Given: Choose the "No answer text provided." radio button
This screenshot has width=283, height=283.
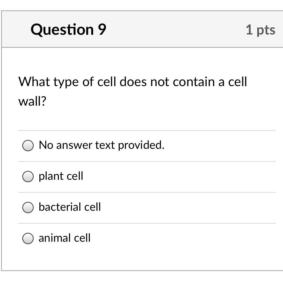Looking at the screenshot, I should coord(28,146).
